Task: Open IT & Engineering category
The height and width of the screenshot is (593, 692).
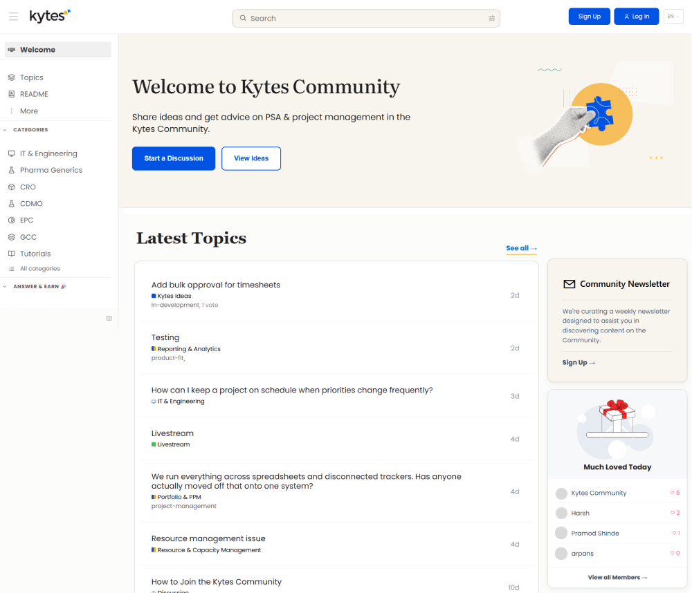Action: [x=48, y=153]
